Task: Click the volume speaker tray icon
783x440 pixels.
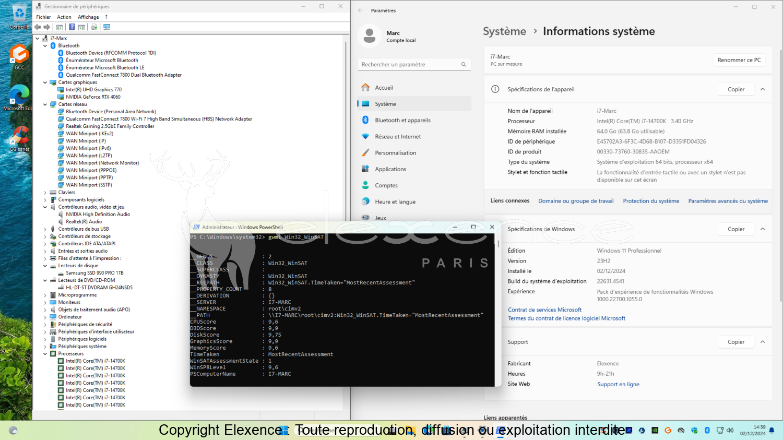Action: pos(730,431)
